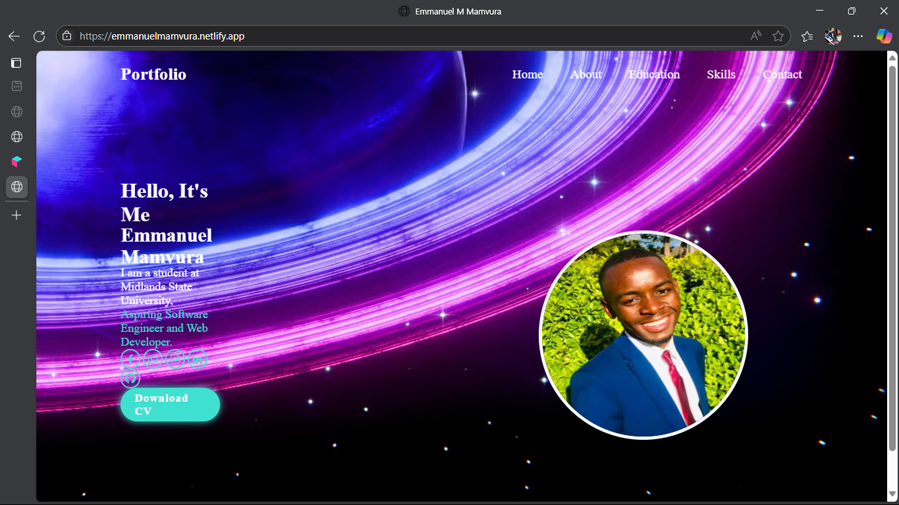Click the Contact navigation link
The height and width of the screenshot is (505, 899).
782,74
